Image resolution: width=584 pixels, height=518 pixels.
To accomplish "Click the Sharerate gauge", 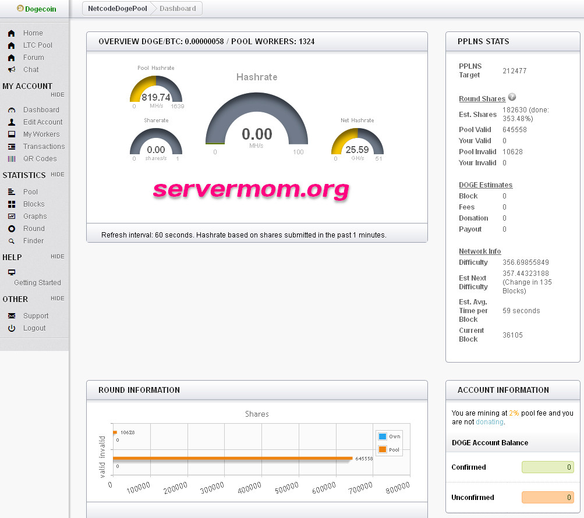I will point(156,141).
